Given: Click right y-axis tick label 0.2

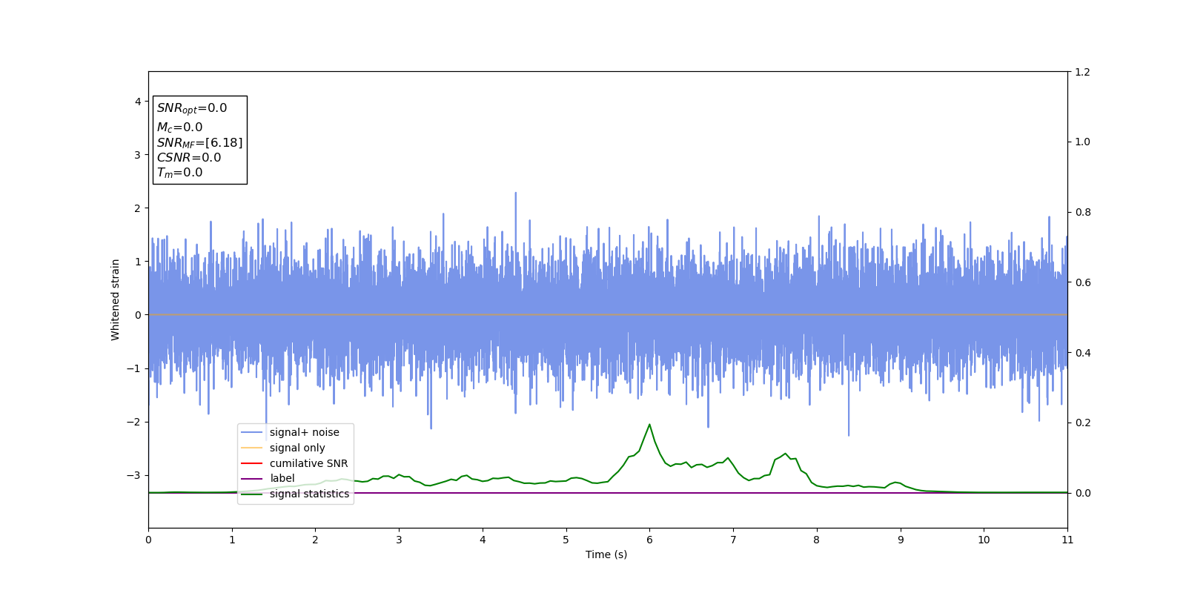Looking at the screenshot, I should tap(1082, 423).
